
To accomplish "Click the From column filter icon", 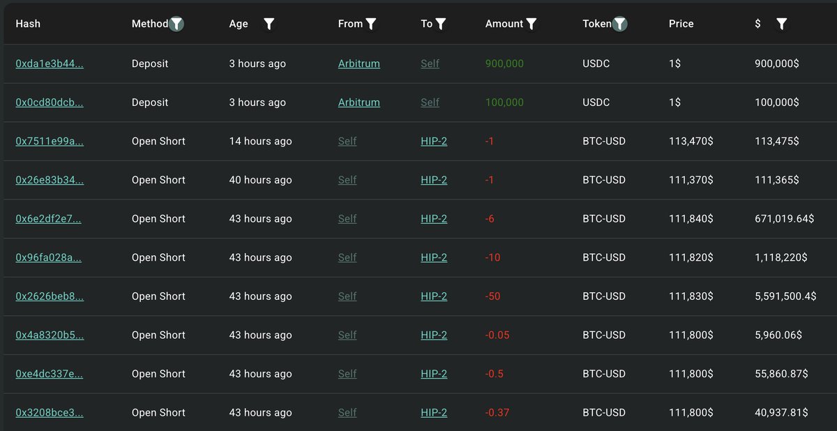I will pos(371,24).
